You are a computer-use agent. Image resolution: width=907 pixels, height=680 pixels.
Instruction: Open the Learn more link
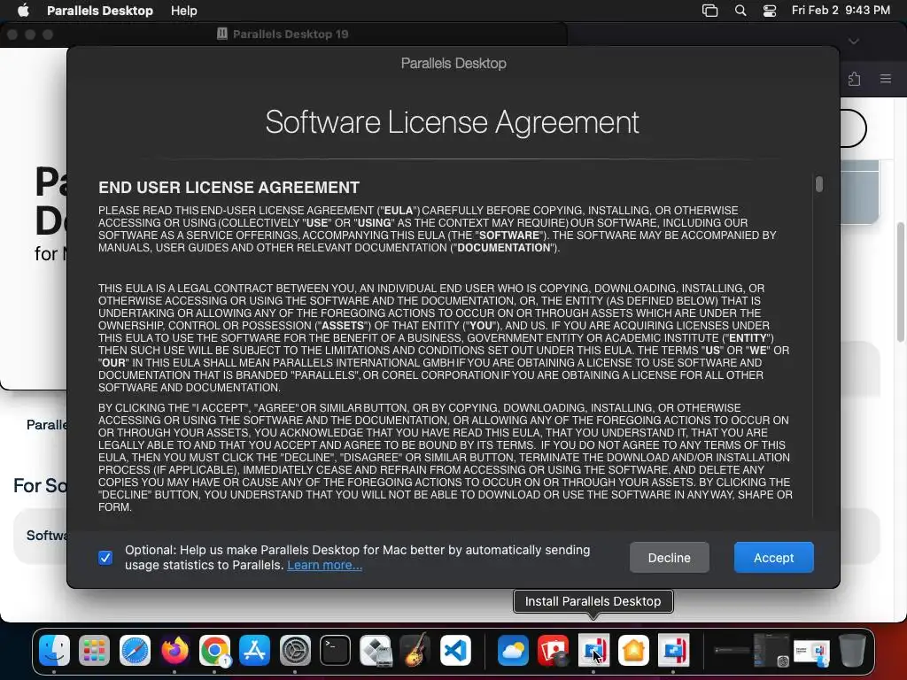point(324,565)
